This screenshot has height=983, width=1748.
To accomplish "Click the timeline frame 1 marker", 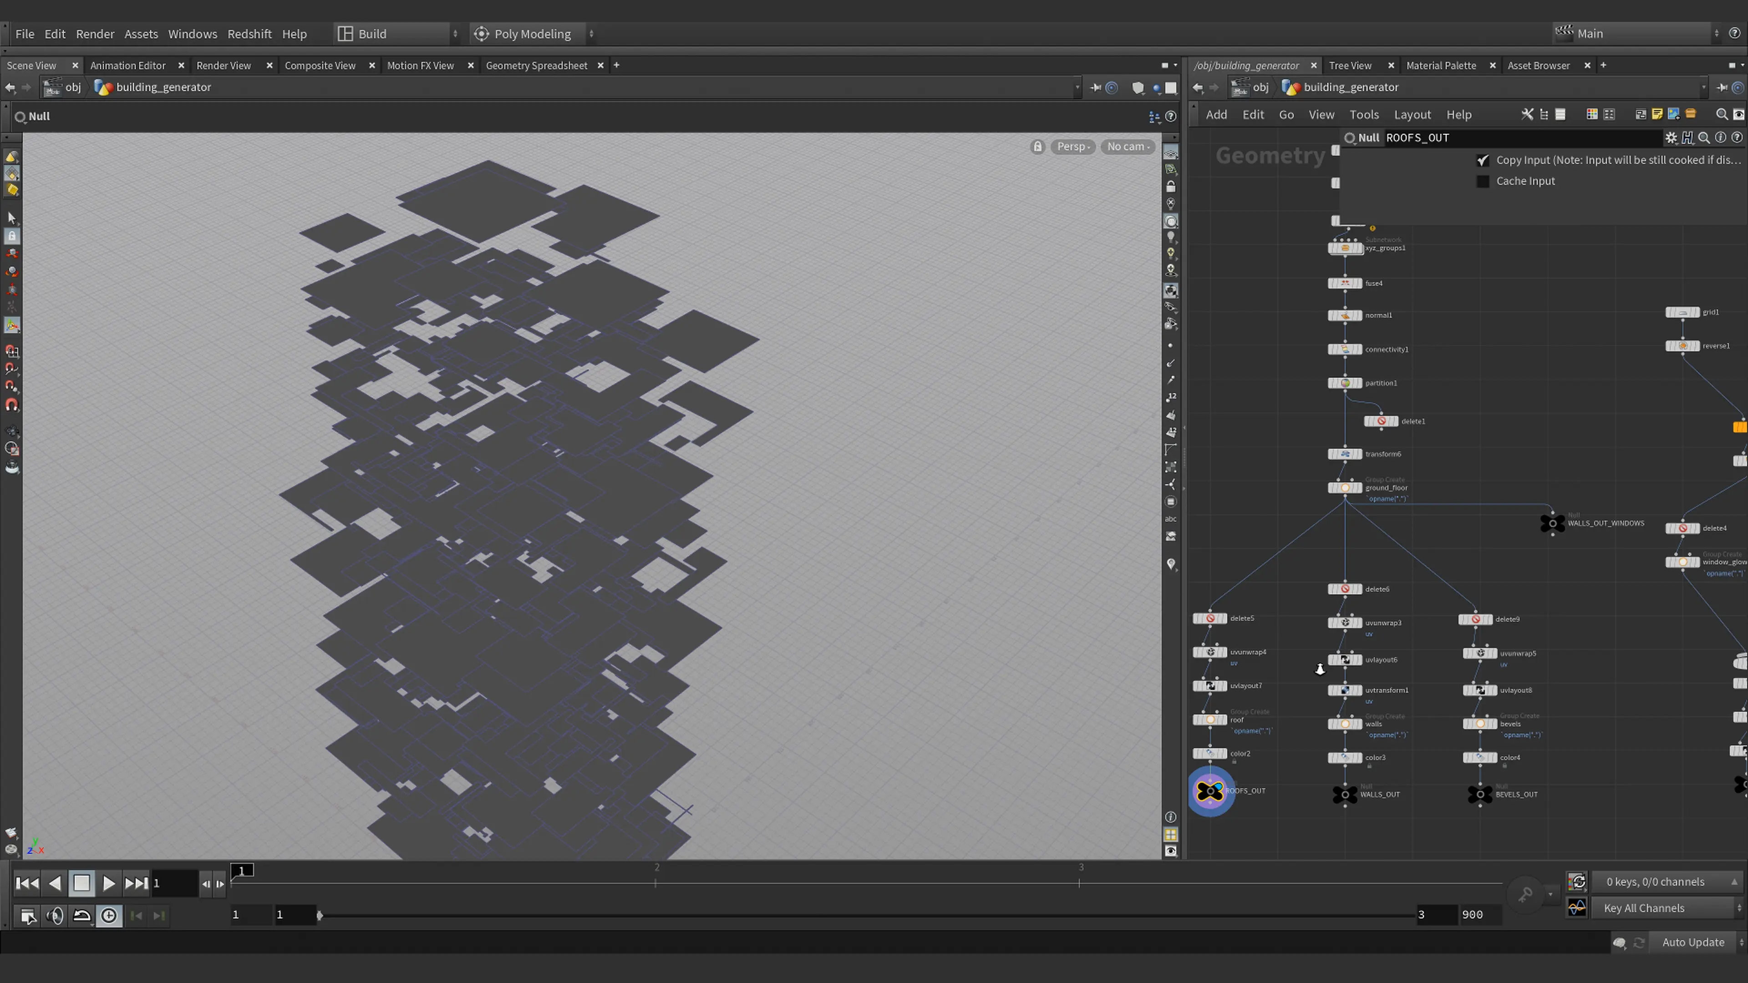I will (242, 871).
